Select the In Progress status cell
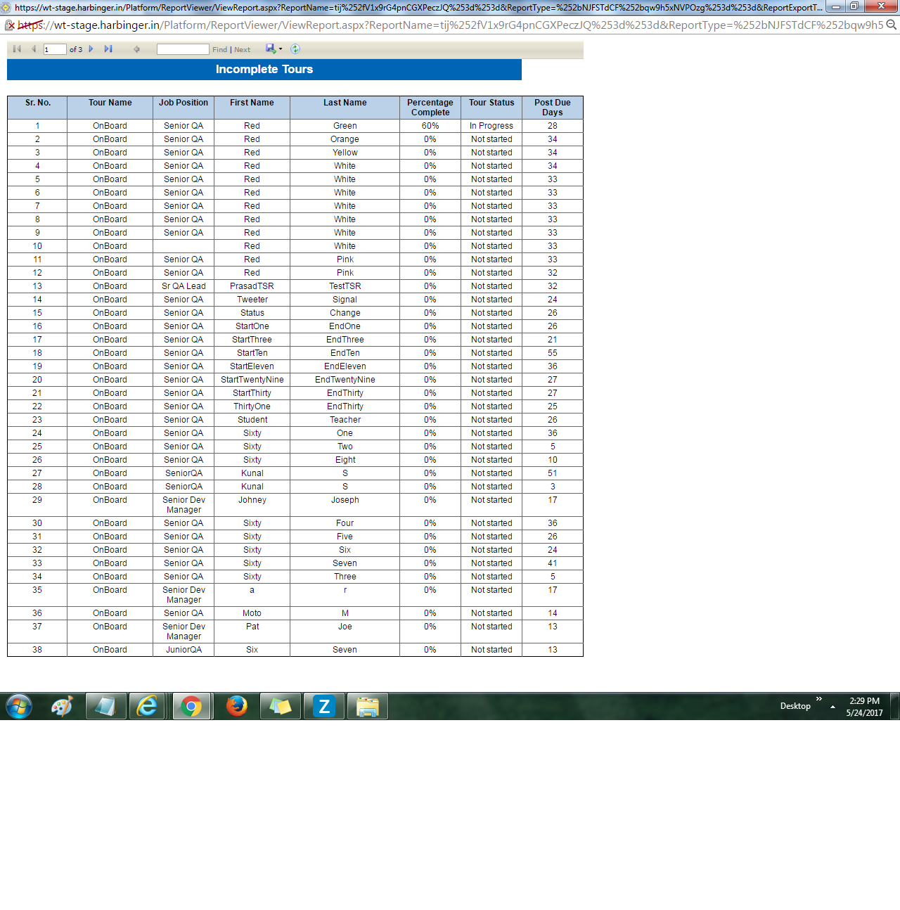 491,126
